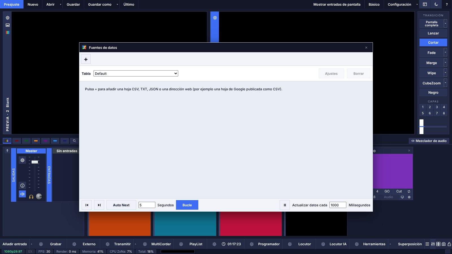Image resolution: width=452 pixels, height=254 pixels.
Task: Toggle dark mode with the moon icon
Action: (436, 4)
